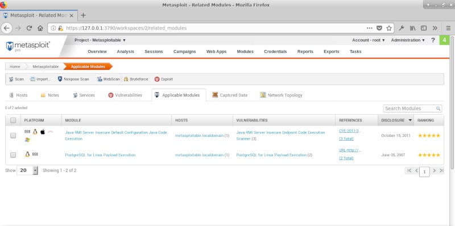Go to Firefox home page

coord(40,28)
